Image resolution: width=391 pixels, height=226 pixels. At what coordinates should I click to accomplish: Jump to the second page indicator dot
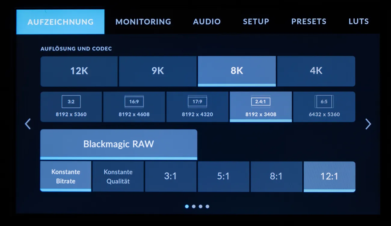pos(194,206)
